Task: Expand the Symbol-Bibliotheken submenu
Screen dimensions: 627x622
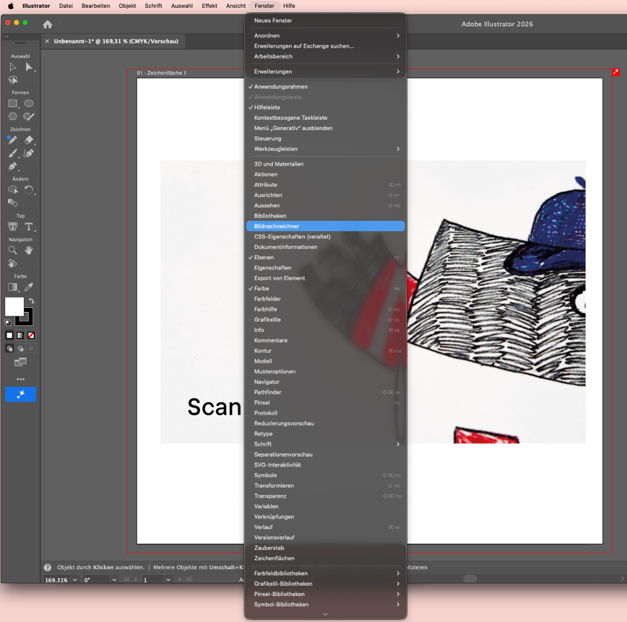Action: coord(326,604)
